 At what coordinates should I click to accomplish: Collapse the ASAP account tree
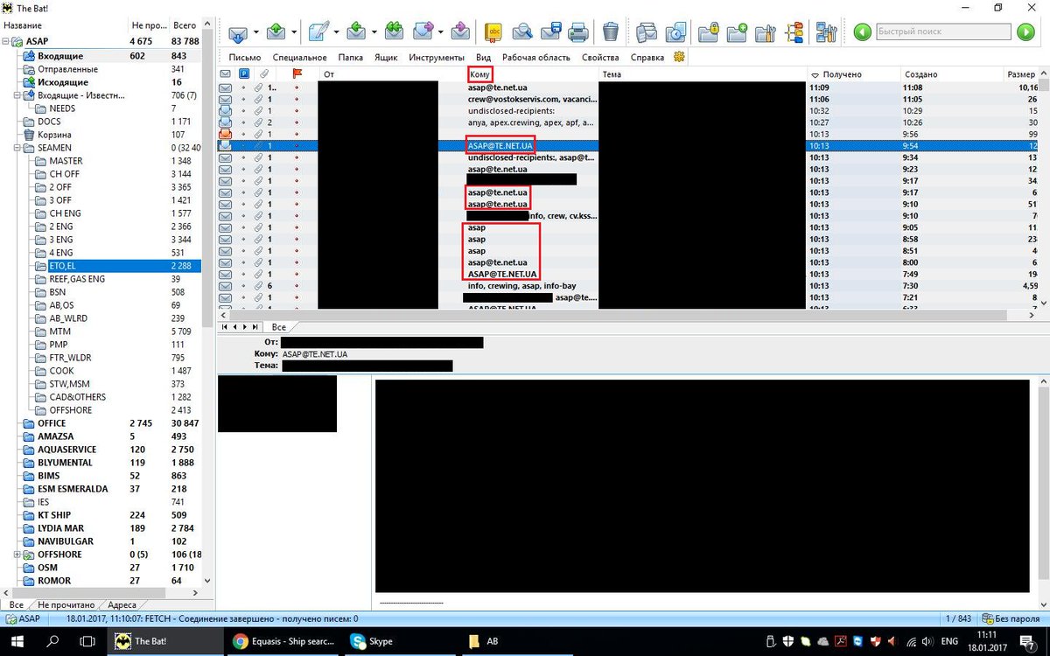(x=6, y=41)
